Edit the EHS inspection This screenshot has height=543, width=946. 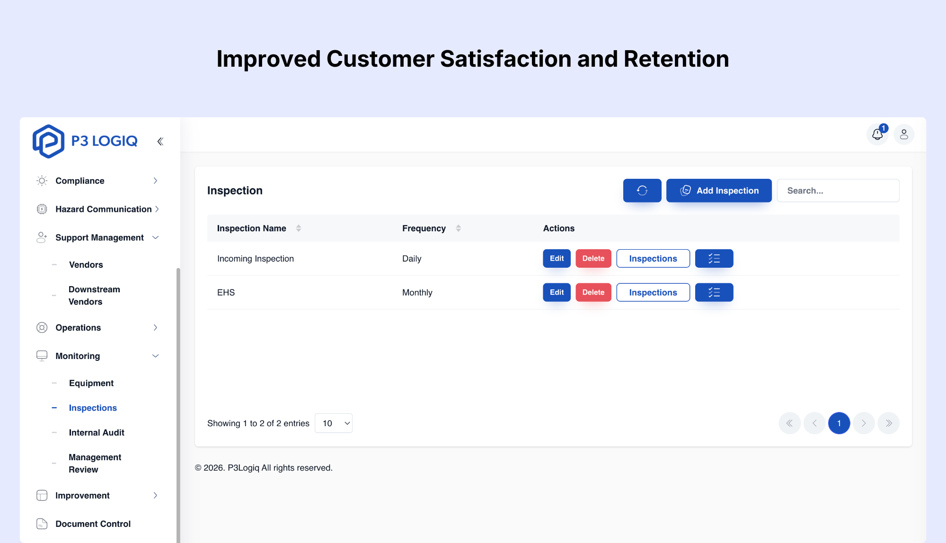click(x=557, y=293)
